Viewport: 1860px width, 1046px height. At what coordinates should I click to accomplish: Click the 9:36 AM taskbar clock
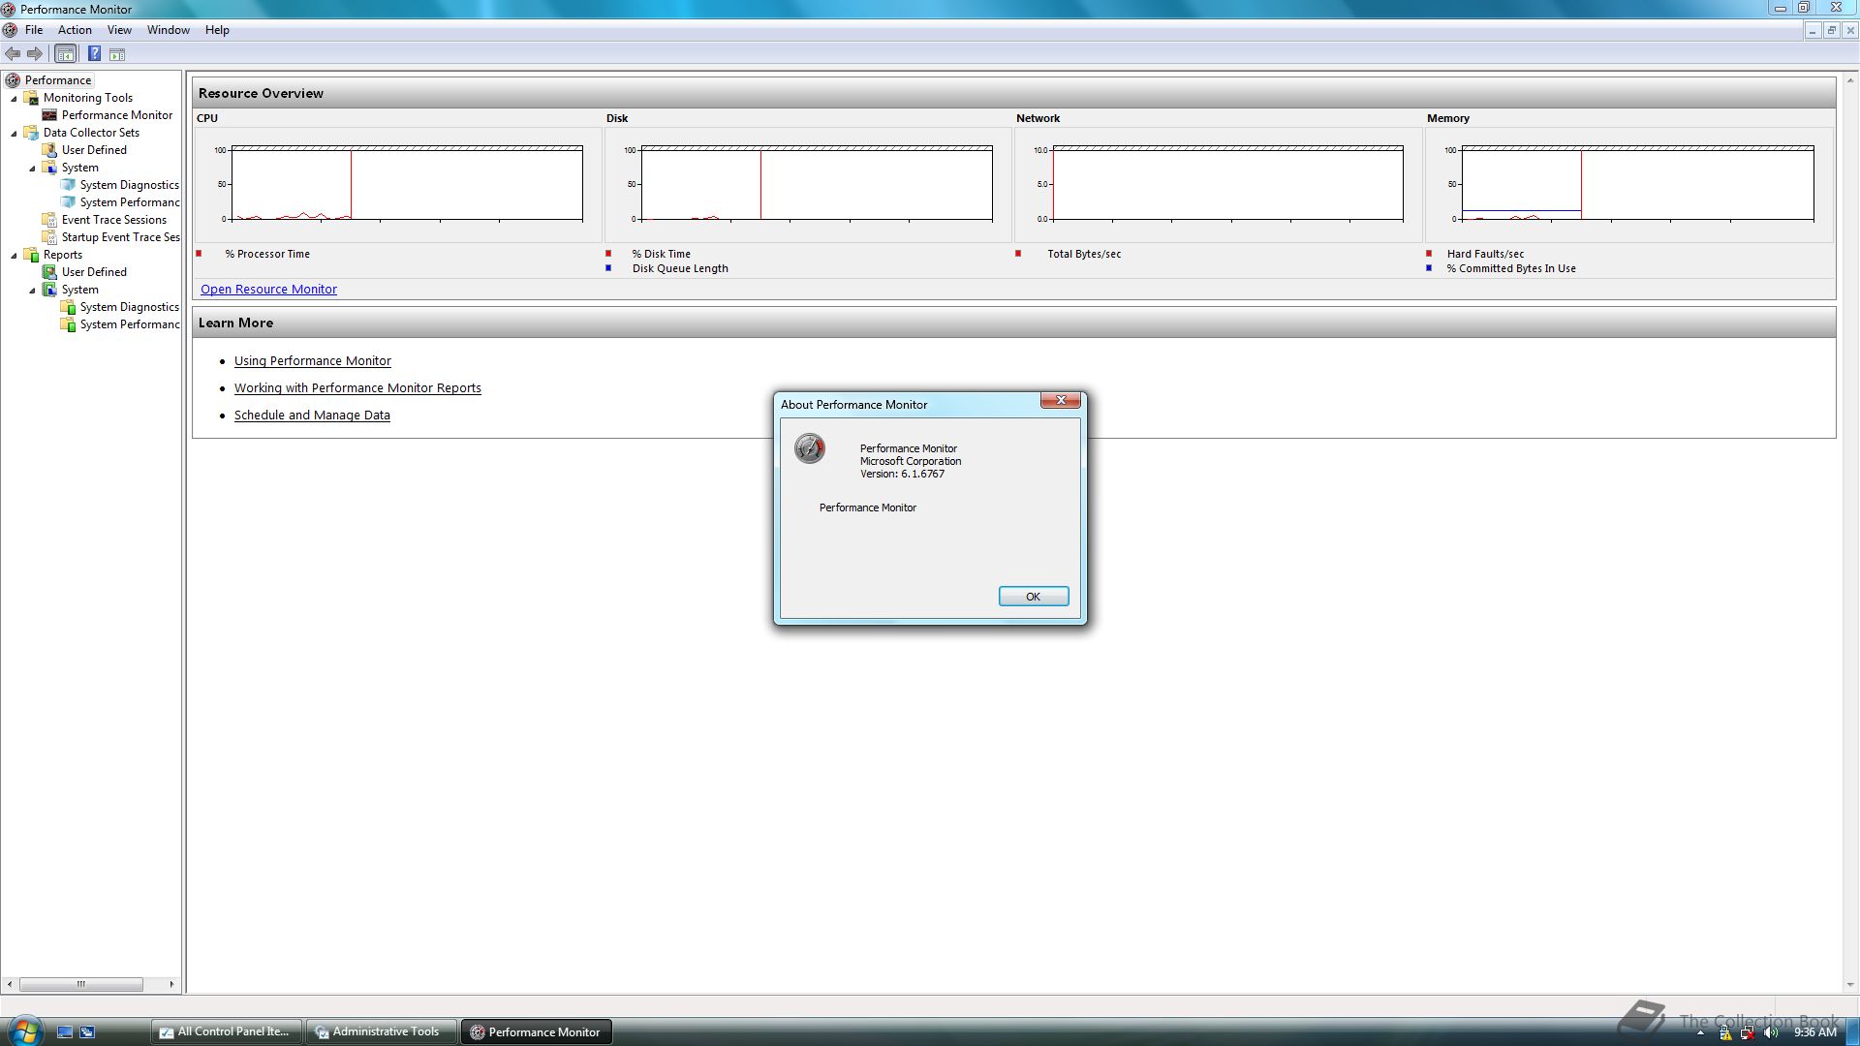click(1814, 1033)
